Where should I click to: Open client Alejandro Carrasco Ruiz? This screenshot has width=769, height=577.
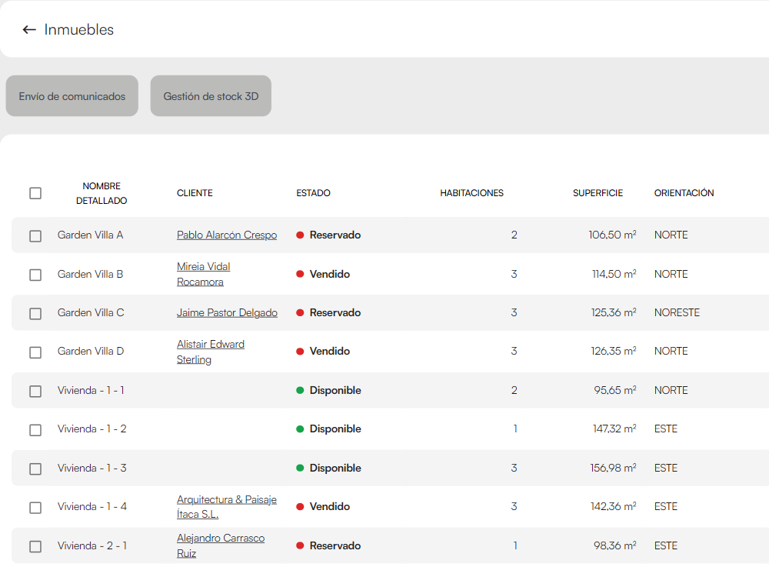[x=221, y=545]
